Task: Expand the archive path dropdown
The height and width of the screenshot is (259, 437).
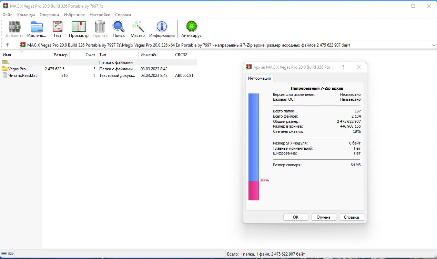Action: (434, 44)
